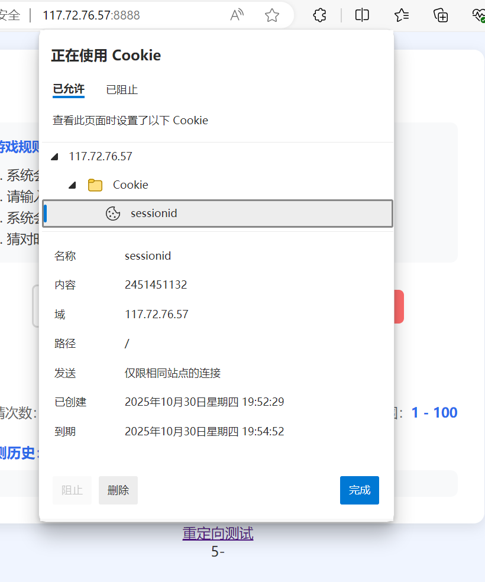Open the 重定向测试 link
The height and width of the screenshot is (582, 485).
click(x=218, y=533)
